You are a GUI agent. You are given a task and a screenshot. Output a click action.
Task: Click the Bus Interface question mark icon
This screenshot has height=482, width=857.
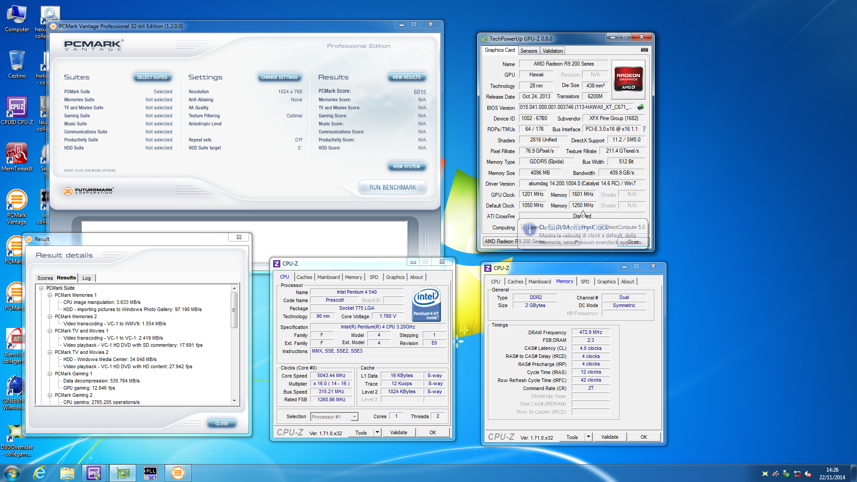[x=644, y=129]
